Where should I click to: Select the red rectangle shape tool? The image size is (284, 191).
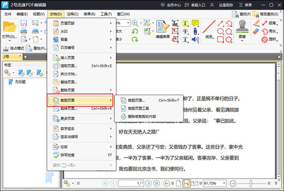click(220, 39)
